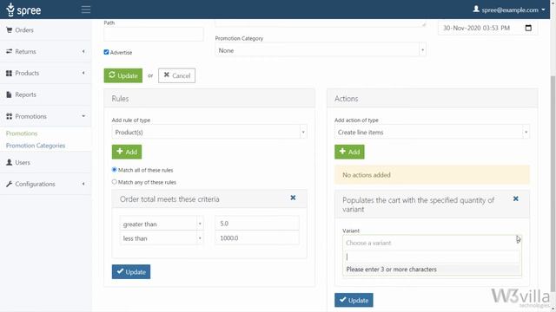Viewport: 556px width, 312px height.
Task: Click the 'No actions added' notice
Action: click(x=432, y=175)
